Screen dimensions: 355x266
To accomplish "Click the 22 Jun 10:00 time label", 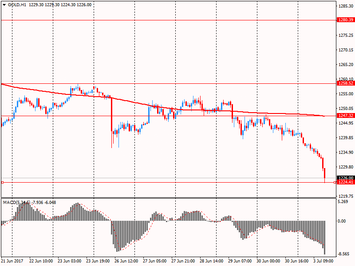I will pos(41,261).
